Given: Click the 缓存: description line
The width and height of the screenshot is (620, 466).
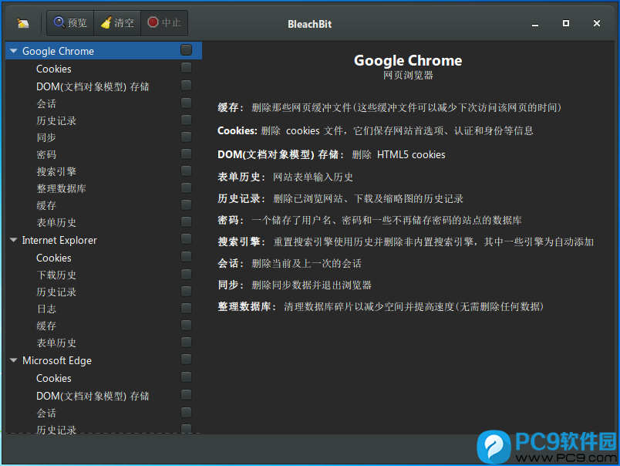Looking at the screenshot, I should tap(389, 107).
